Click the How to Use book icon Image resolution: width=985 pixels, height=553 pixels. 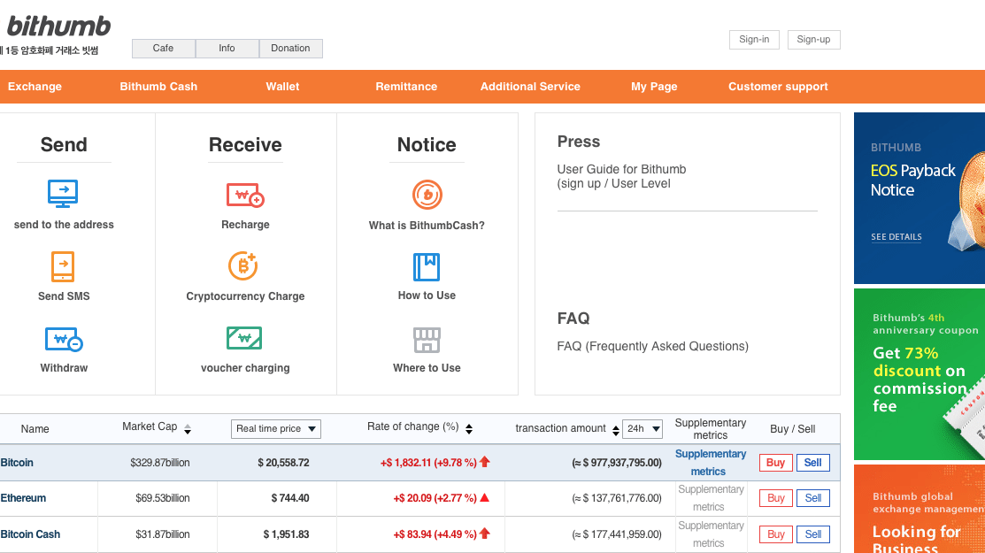point(427,267)
